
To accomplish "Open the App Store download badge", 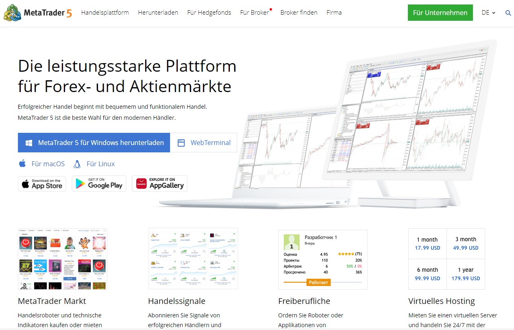I will (x=42, y=184).
